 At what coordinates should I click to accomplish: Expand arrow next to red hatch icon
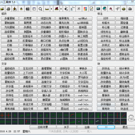point(61,9)
